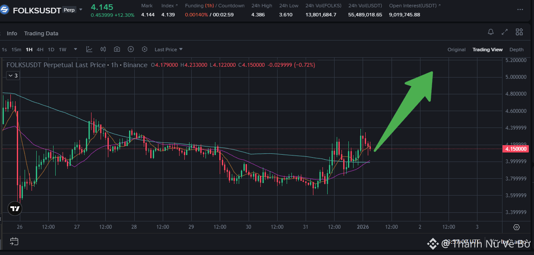Open the go-to-date calendar icon
534x255 pixels.
tap(14, 241)
